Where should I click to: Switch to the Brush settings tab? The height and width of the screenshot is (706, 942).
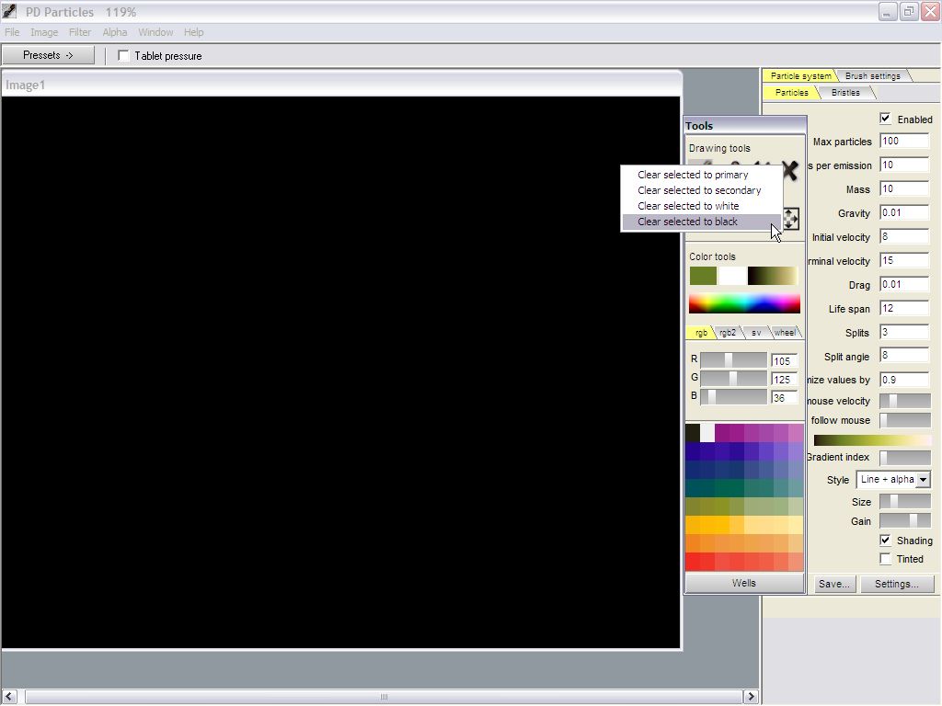pyautogui.click(x=872, y=76)
